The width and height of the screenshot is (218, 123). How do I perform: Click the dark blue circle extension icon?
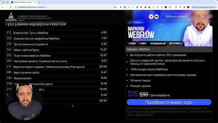[149, 7]
